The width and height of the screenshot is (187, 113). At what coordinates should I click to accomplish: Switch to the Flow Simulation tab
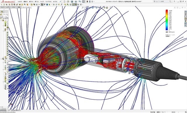pos(26,7)
